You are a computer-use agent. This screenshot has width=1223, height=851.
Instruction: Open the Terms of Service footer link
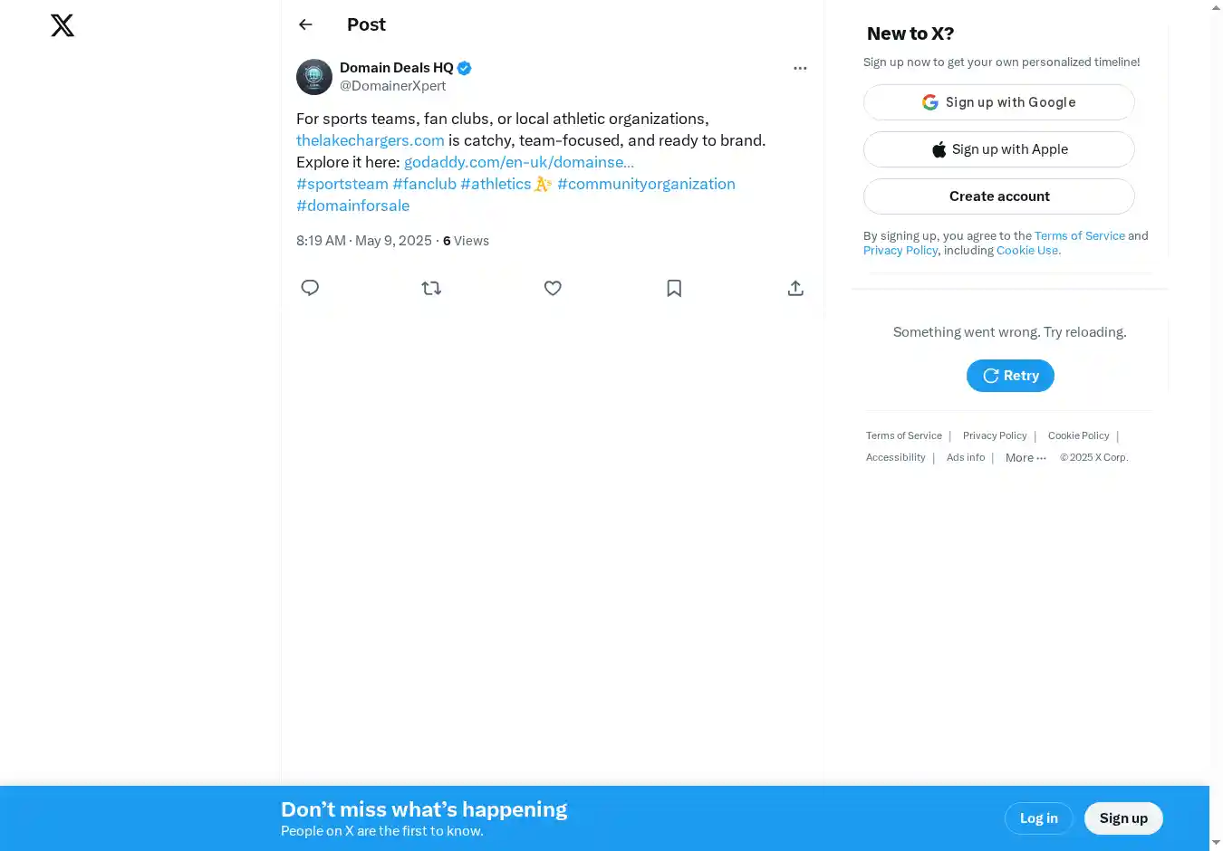click(x=903, y=436)
